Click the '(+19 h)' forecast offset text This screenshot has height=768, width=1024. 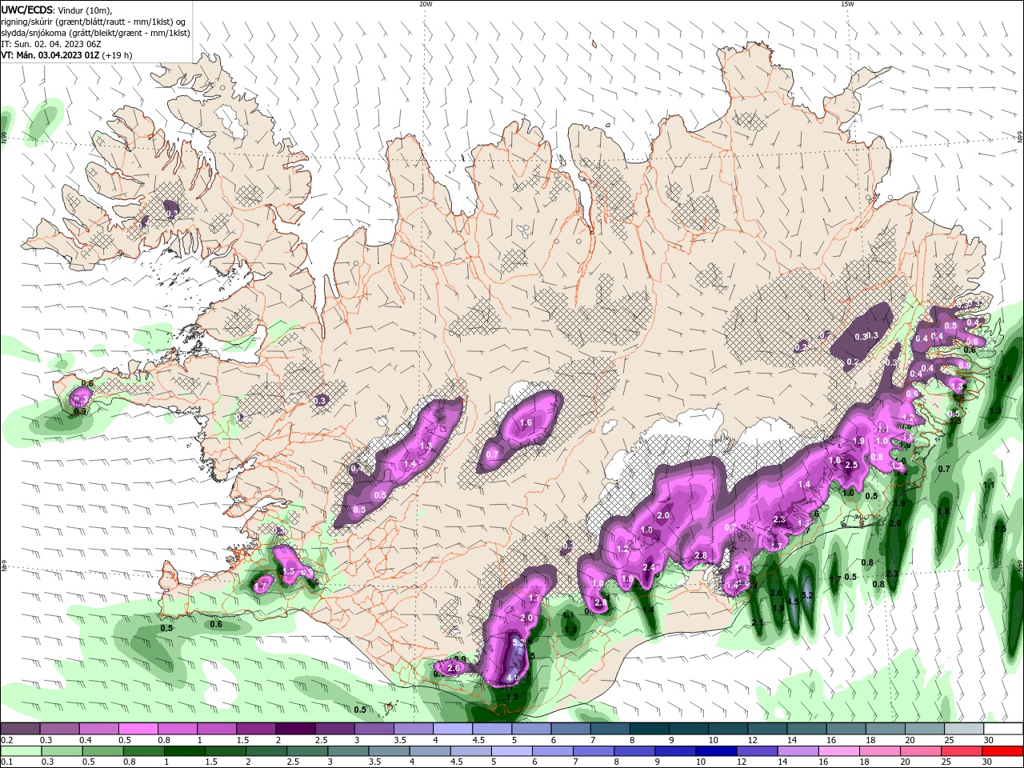(x=117, y=55)
